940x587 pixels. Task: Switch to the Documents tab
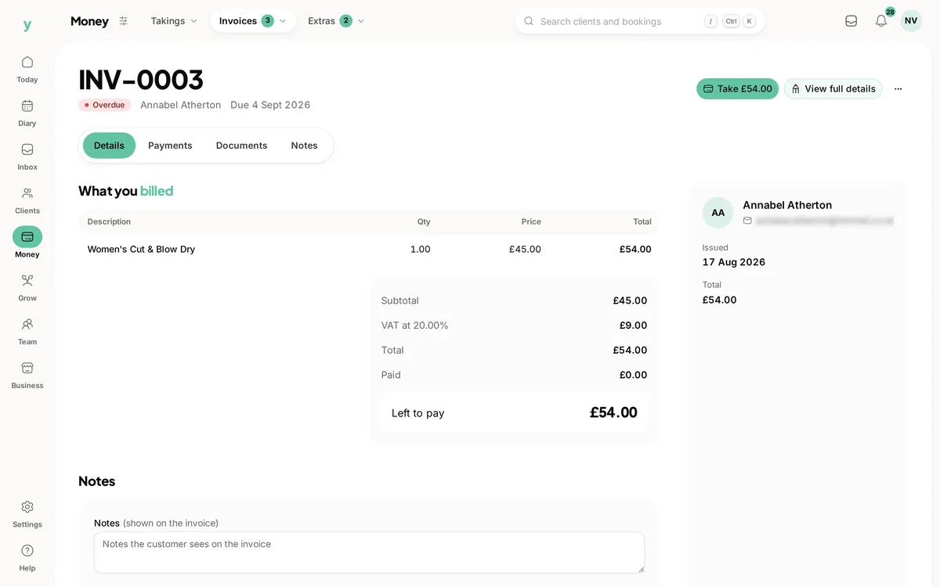[241, 146]
